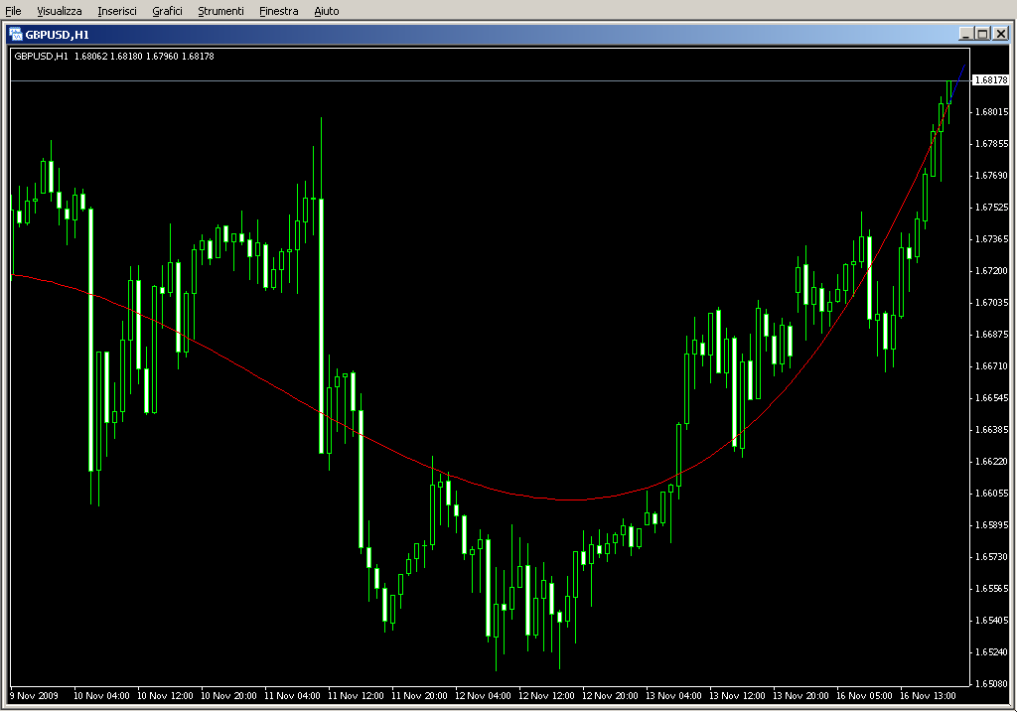Open the Finestra menu
1017x712 pixels.
[279, 11]
